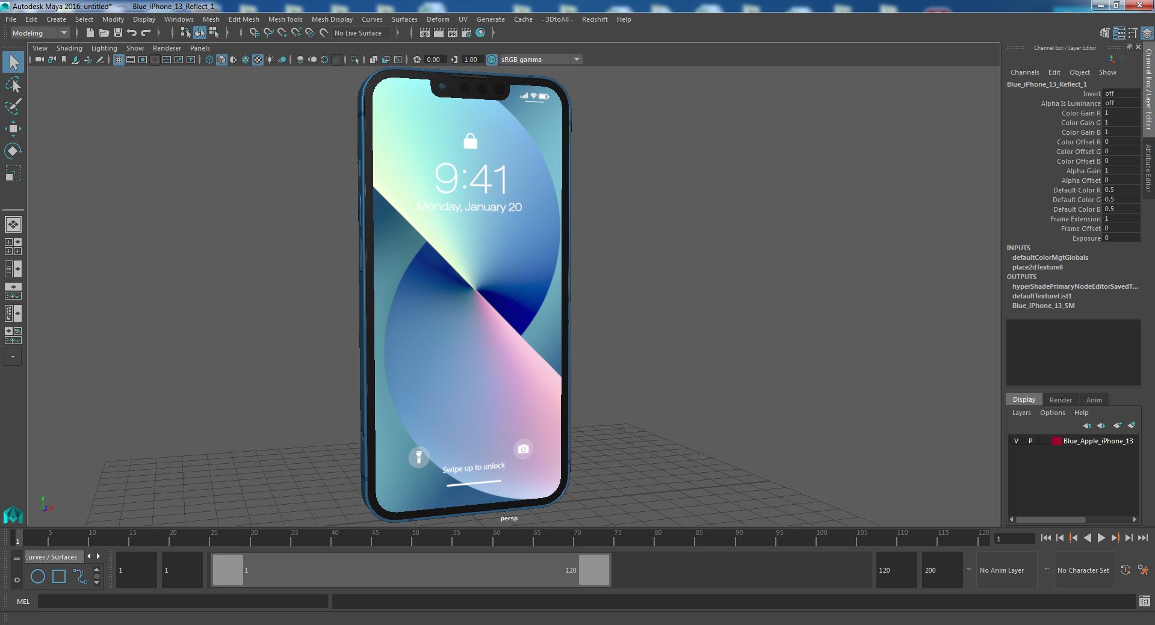Click Select by hierarchy mode icon
The height and width of the screenshot is (625, 1155).
tap(185, 33)
